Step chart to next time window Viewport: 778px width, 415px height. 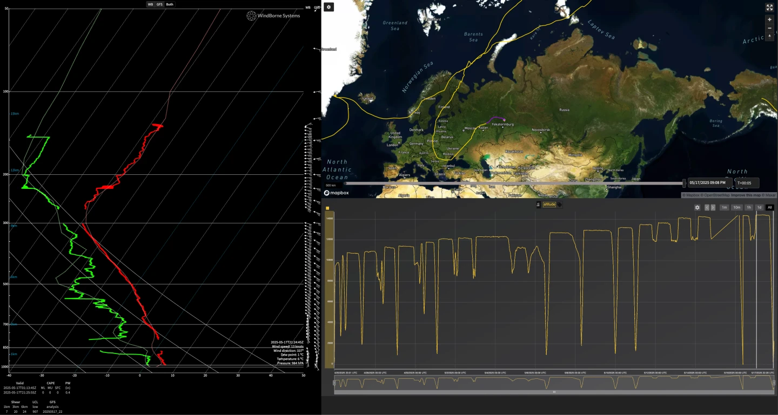[713, 207]
